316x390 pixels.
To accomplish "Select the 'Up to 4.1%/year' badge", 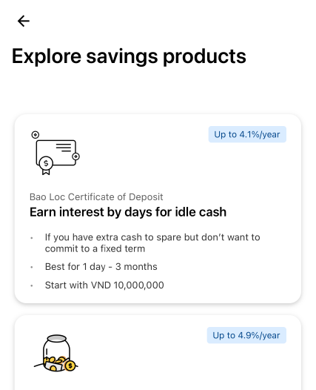I will pos(247,134).
